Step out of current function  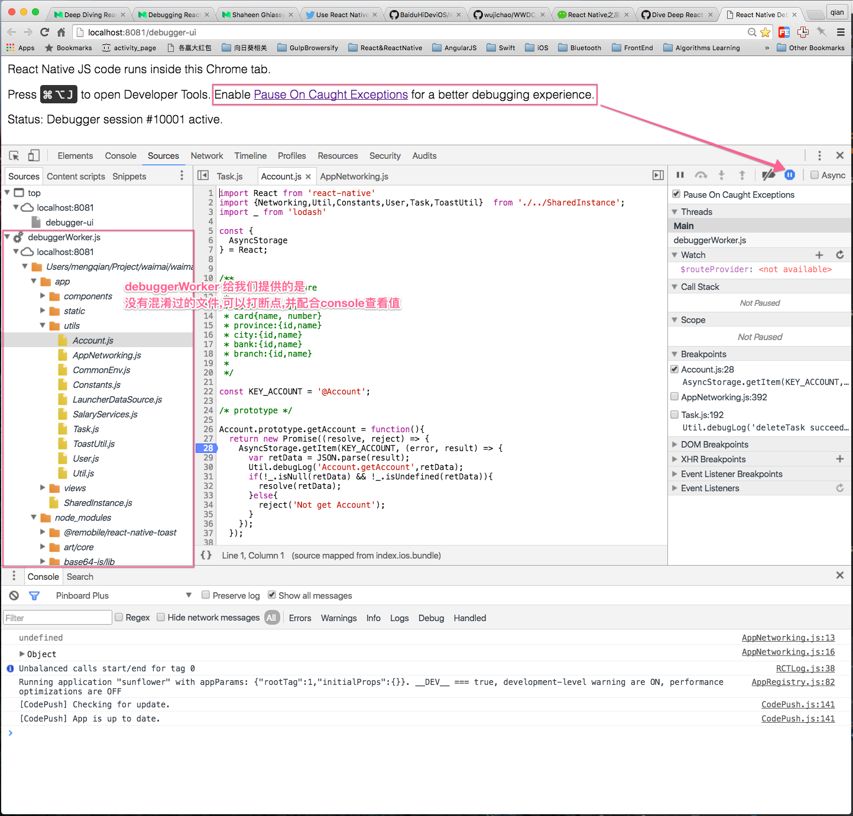pyautogui.click(x=742, y=175)
